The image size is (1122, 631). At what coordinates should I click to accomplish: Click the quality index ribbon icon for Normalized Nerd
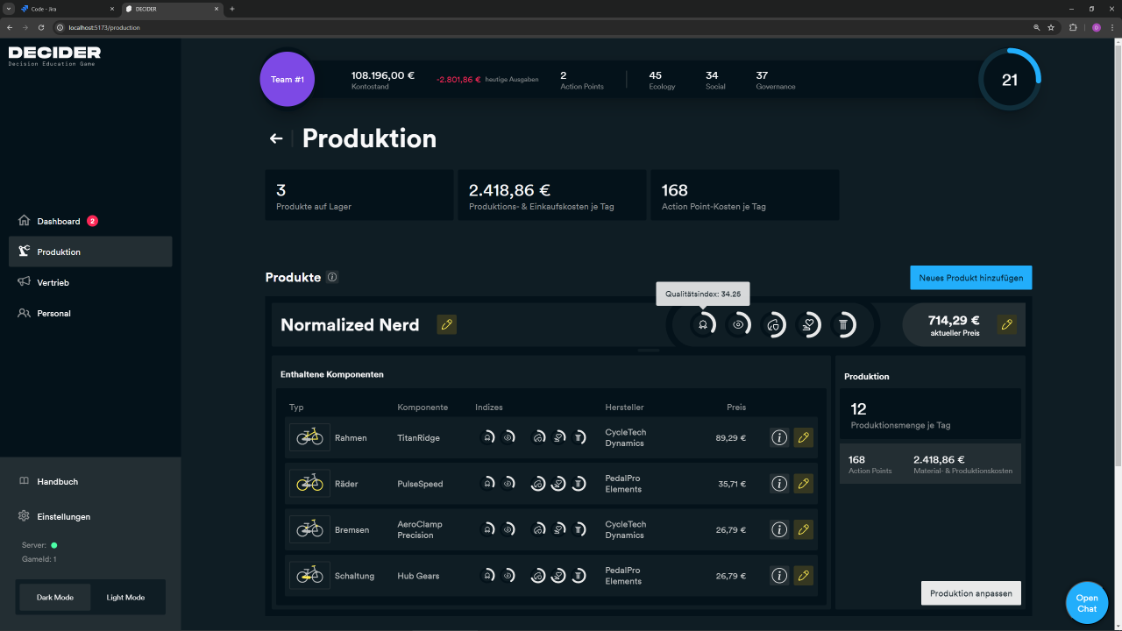point(702,324)
